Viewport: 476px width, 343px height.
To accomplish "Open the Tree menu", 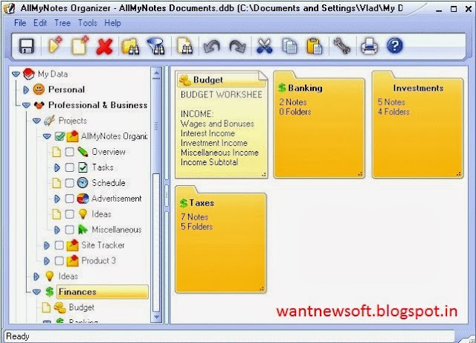I will (x=62, y=23).
